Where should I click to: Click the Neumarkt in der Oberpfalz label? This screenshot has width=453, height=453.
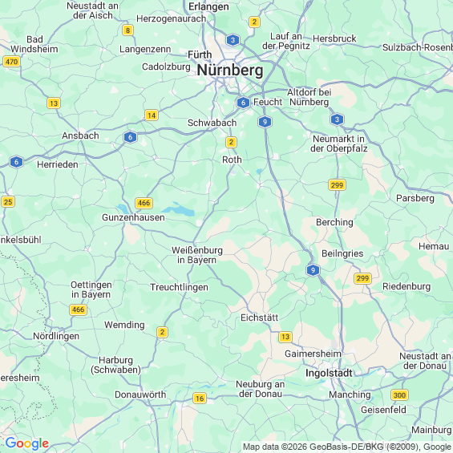coord(339,144)
